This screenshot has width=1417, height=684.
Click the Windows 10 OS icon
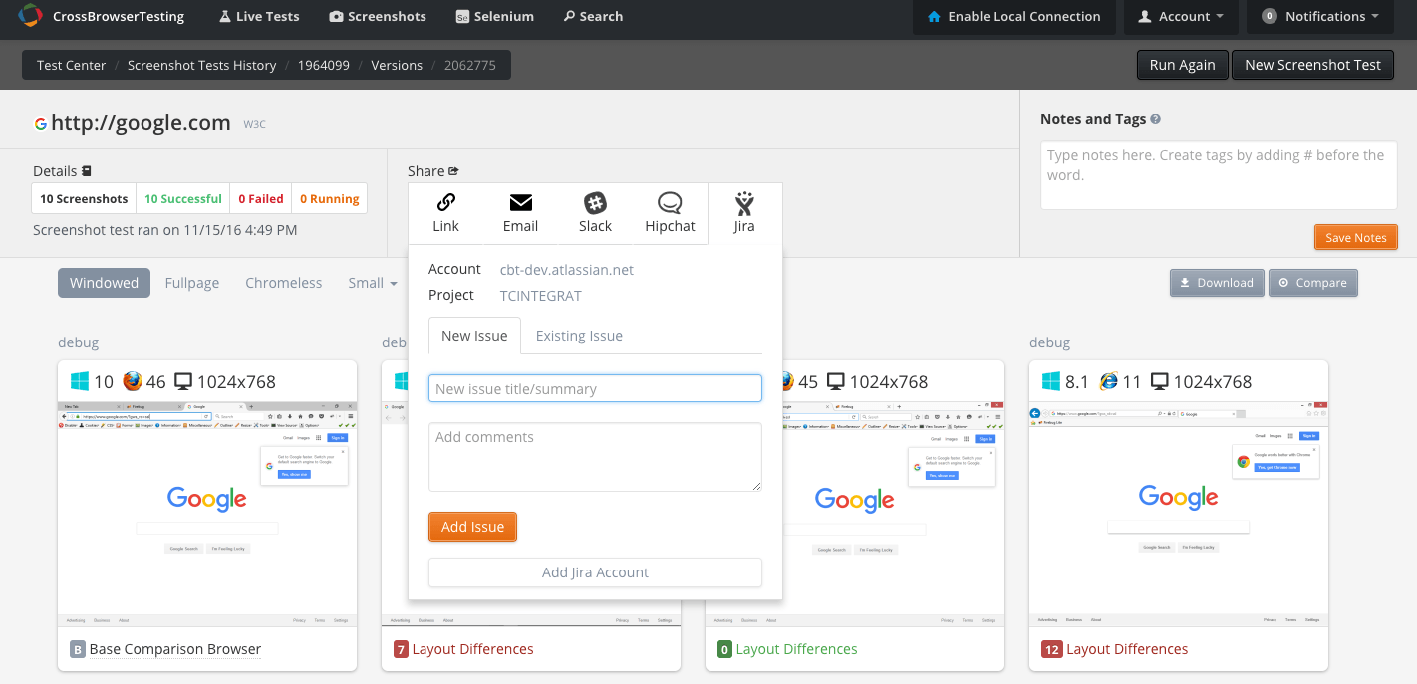pos(80,381)
